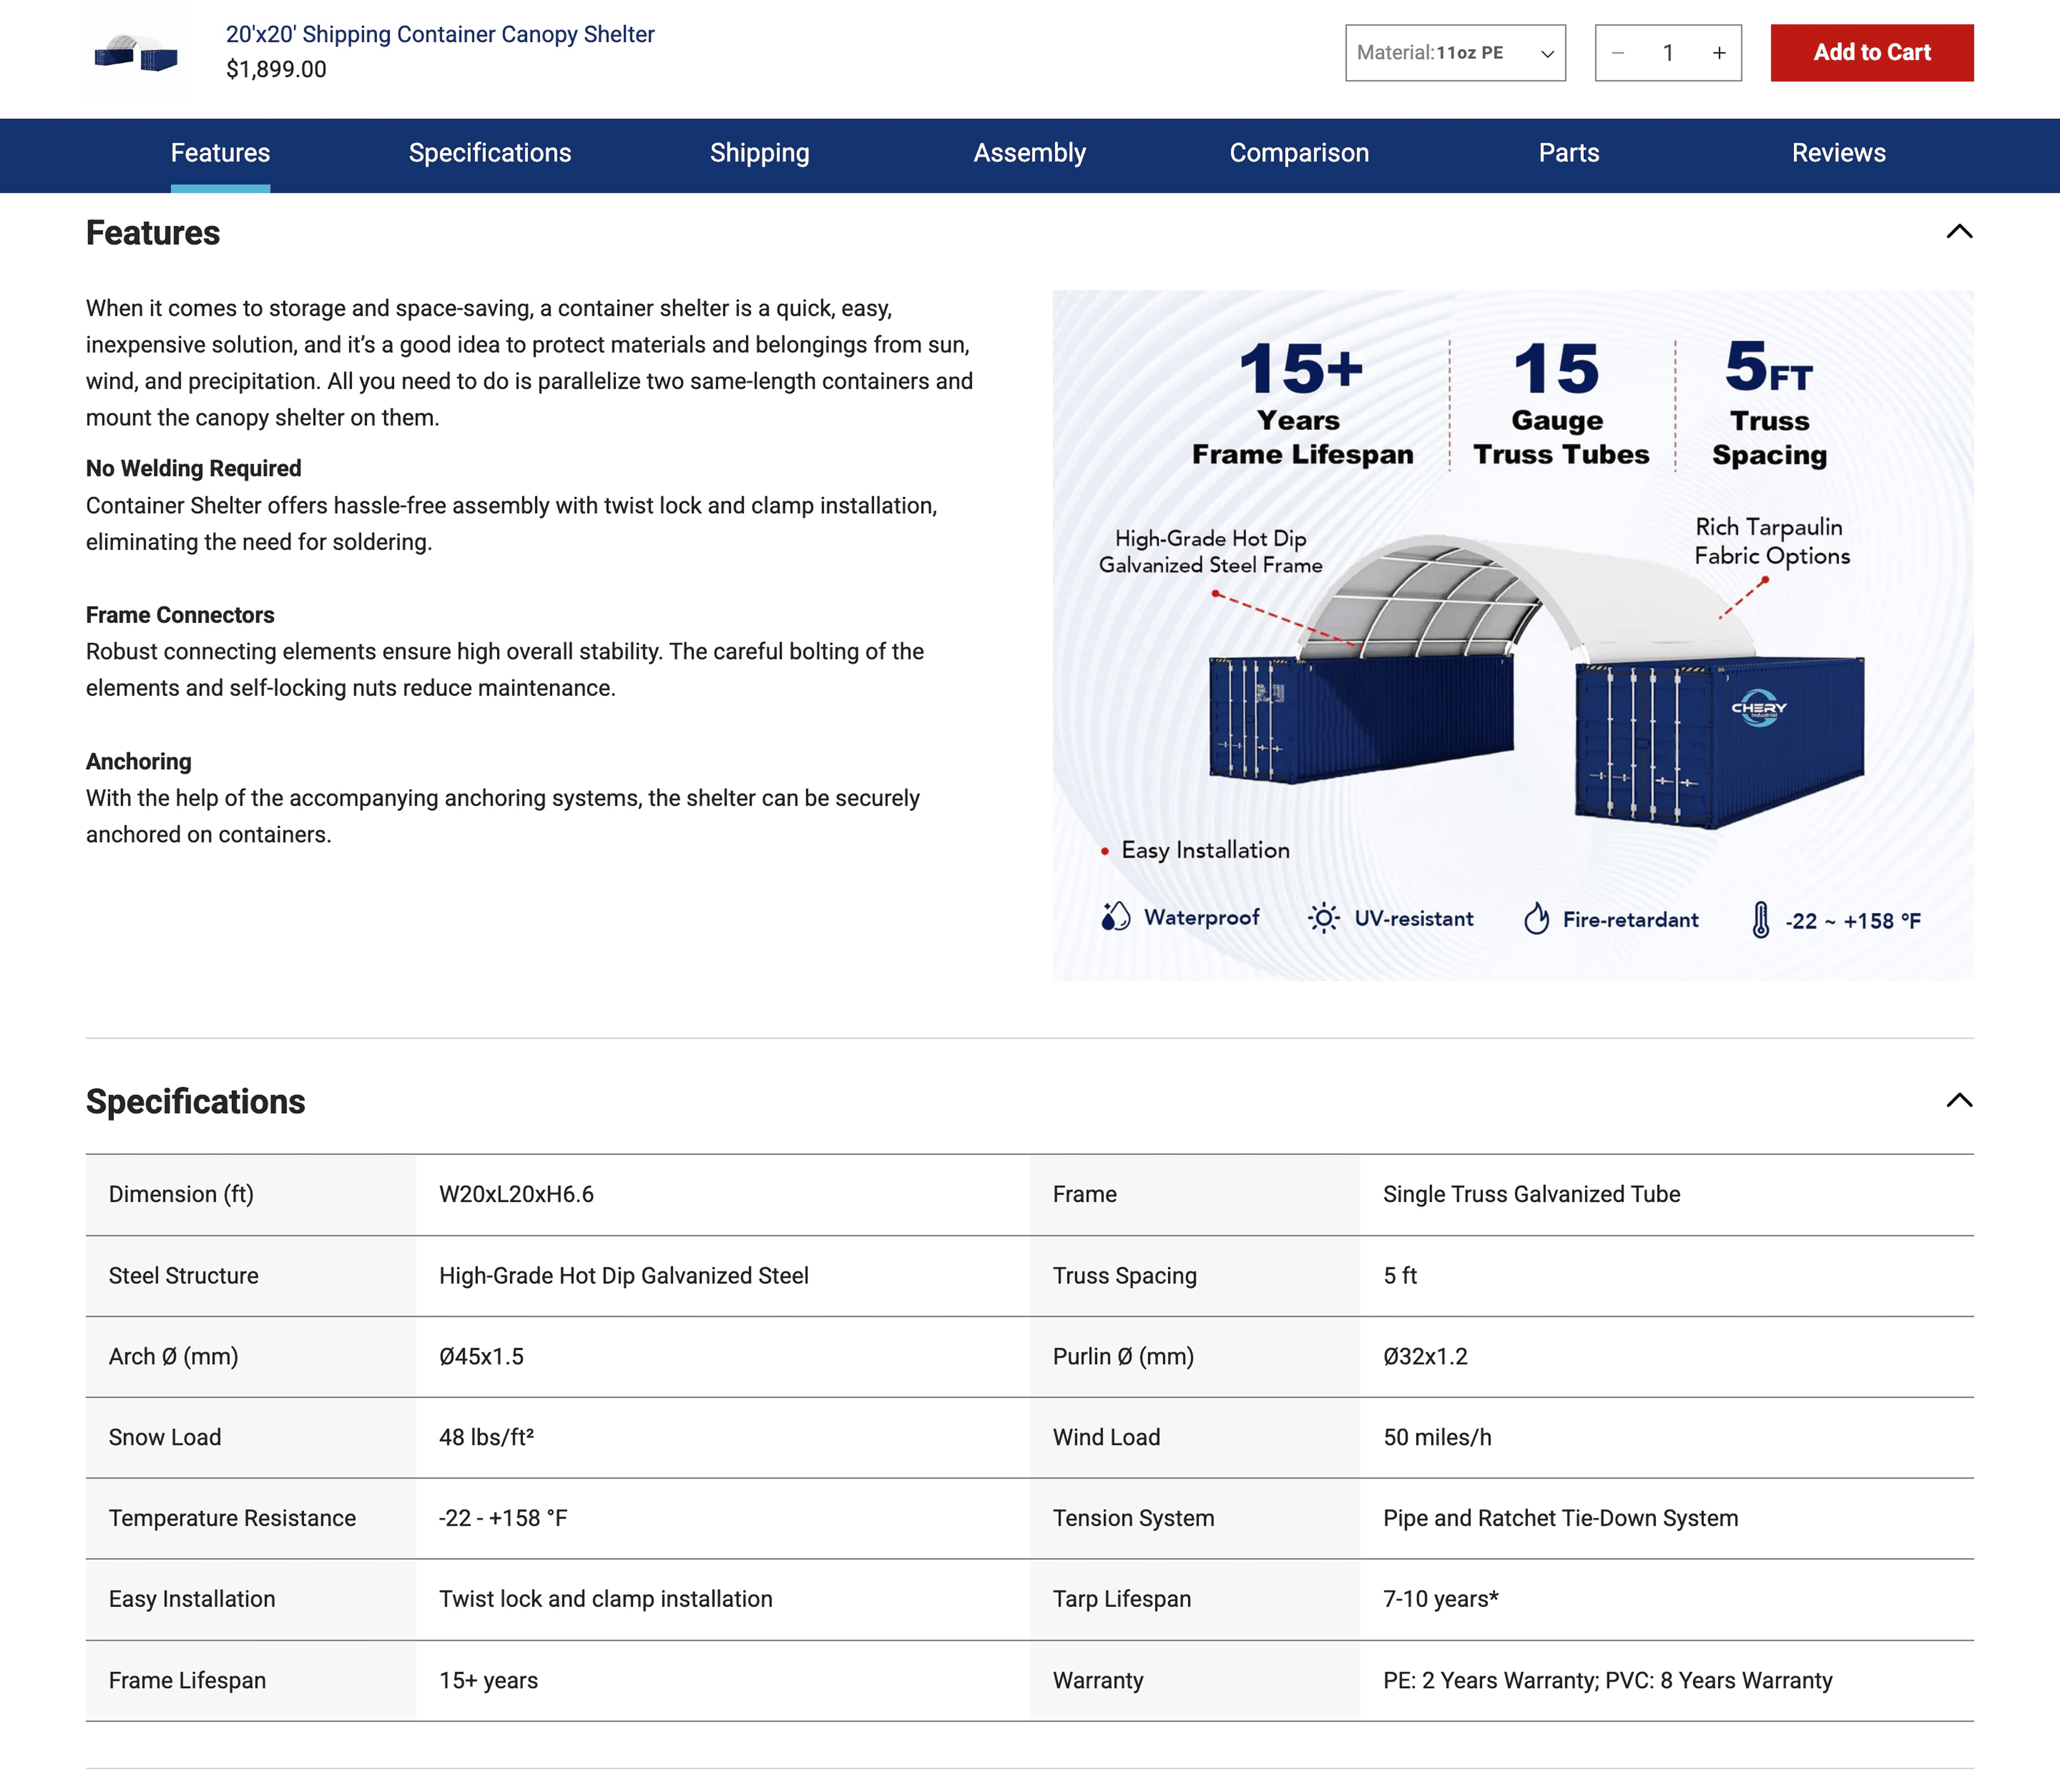Jump to the Reviews tab
Screen dimensions: 2060x1792
pyautogui.click(x=1838, y=153)
